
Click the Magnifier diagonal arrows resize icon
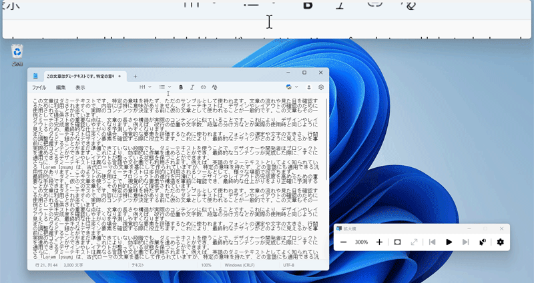[x=414, y=242]
